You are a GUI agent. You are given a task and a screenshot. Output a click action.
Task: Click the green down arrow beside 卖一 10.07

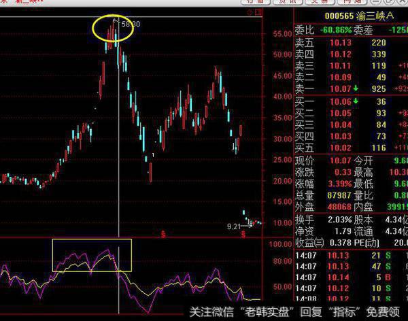click(x=356, y=88)
